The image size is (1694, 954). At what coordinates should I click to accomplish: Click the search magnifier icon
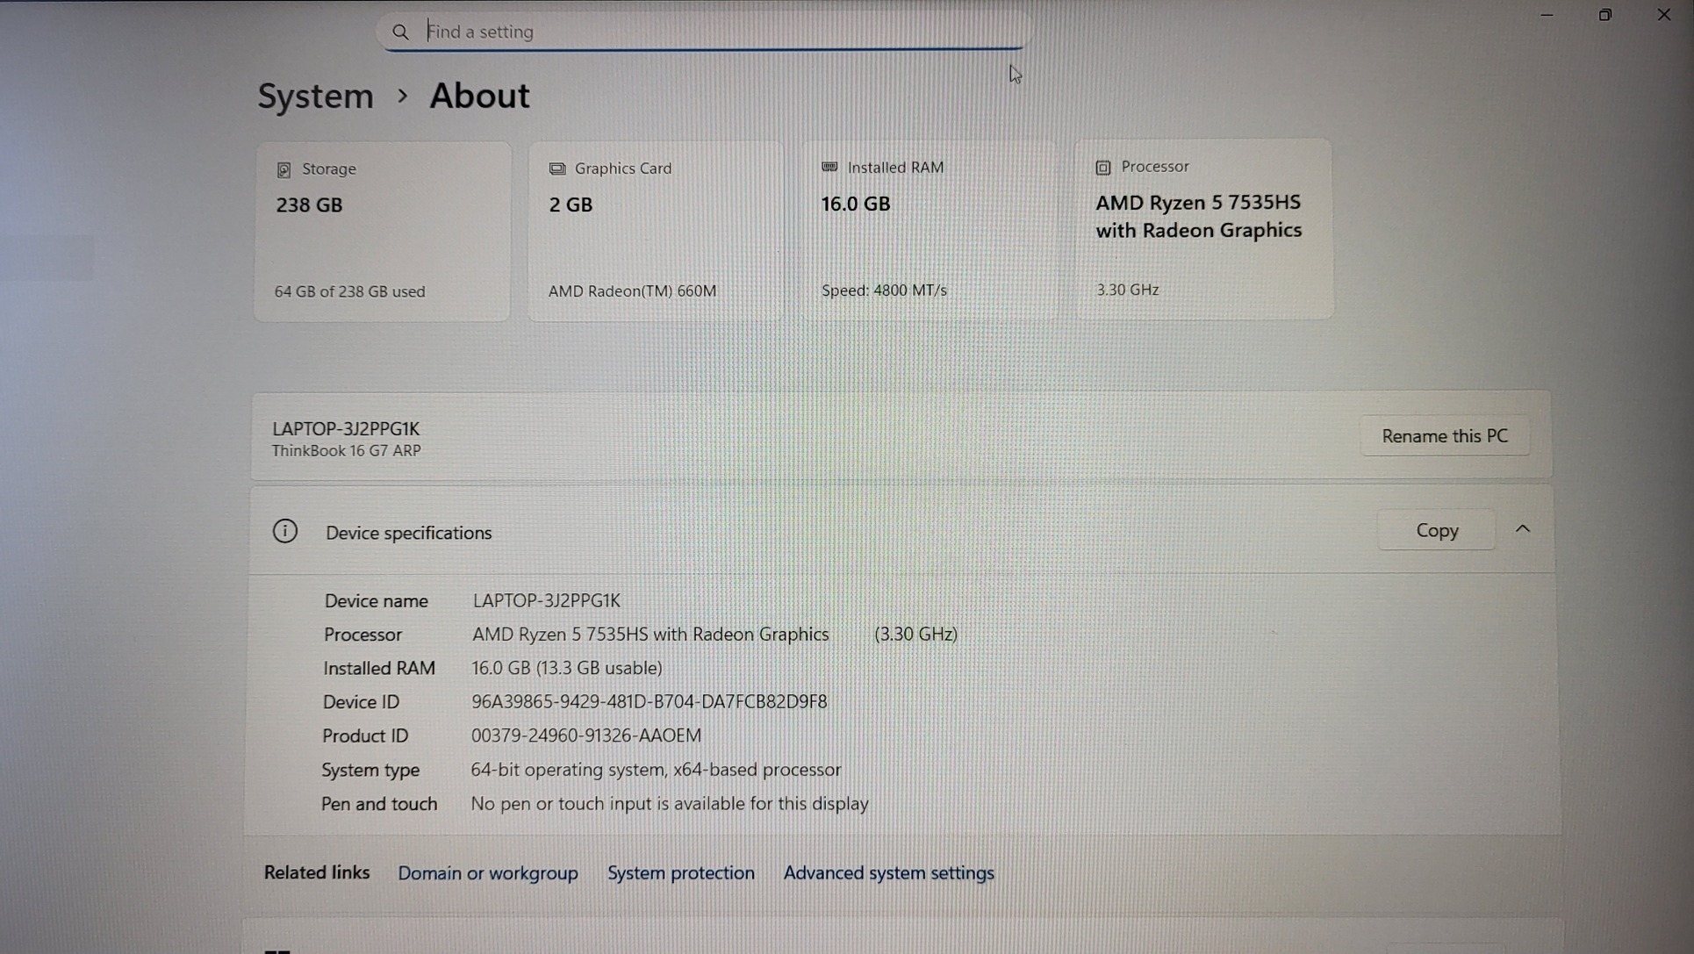tap(400, 32)
